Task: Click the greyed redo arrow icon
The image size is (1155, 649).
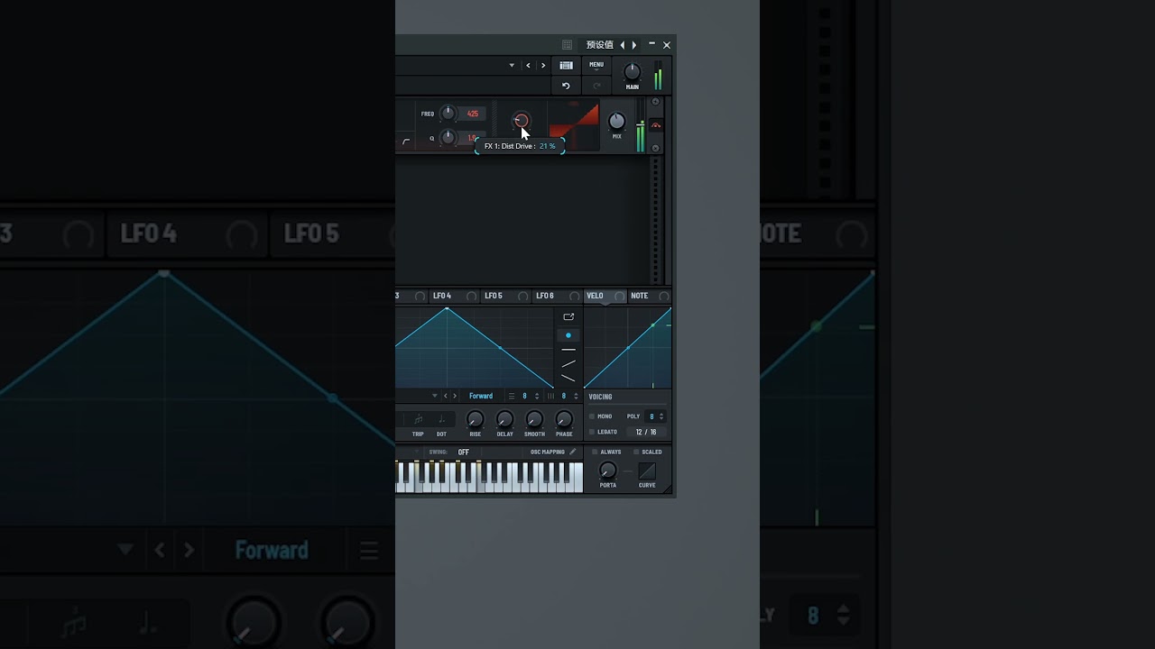Action: pyautogui.click(x=596, y=86)
